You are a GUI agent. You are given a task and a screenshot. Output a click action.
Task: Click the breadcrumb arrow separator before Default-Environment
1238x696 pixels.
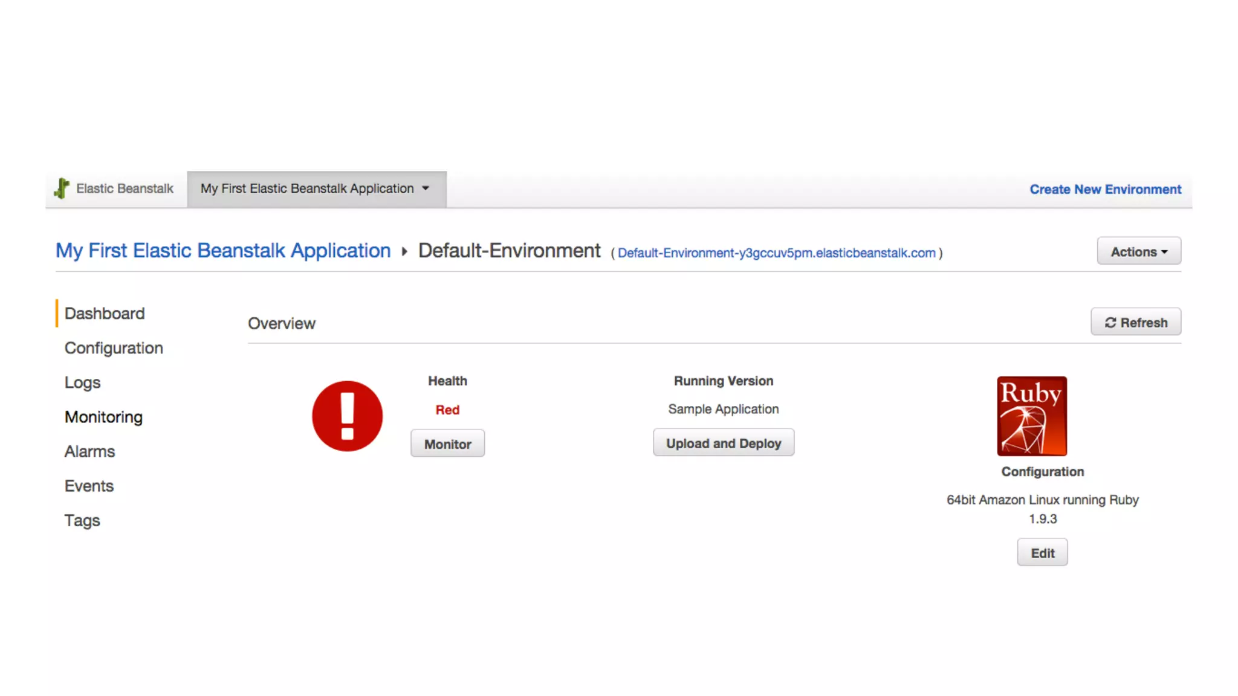tap(404, 251)
